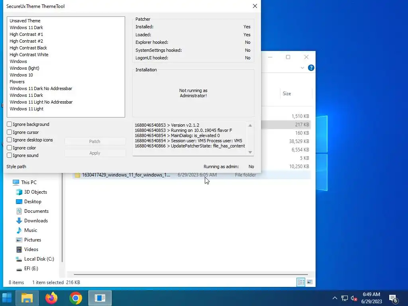Select High Contrast Black theme
408x306 pixels.
pos(28,48)
